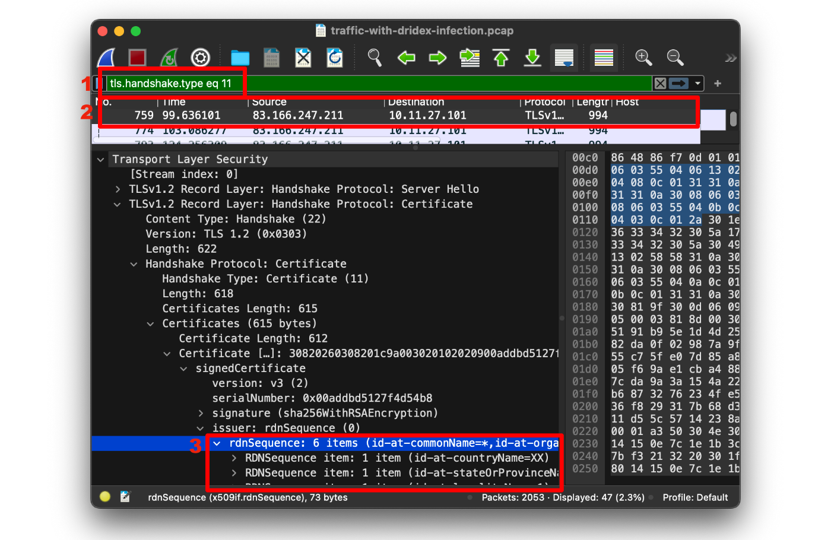Go to the previous packet

(407, 58)
